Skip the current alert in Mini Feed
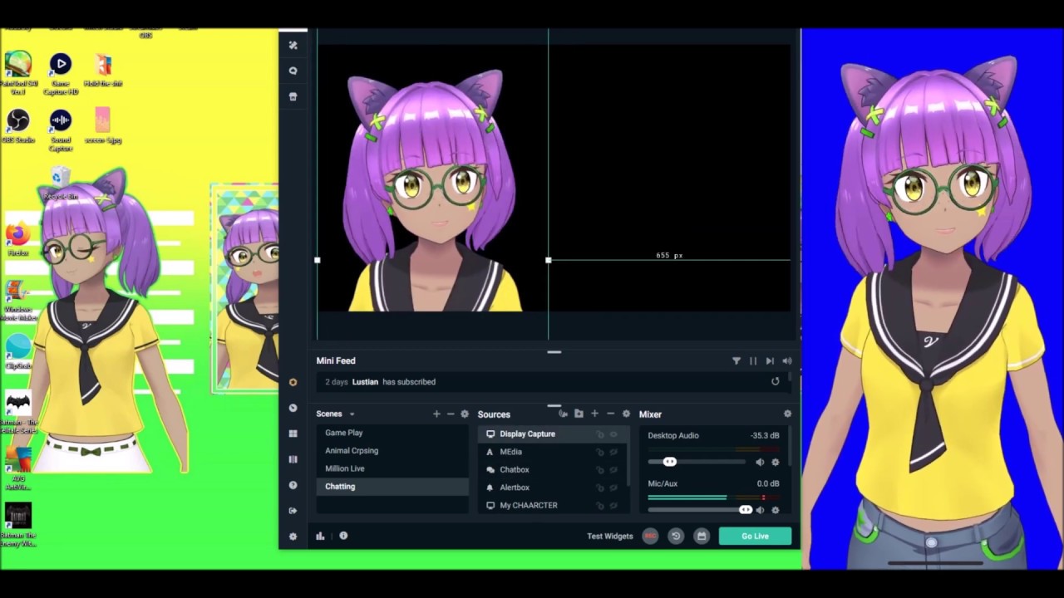 770,360
